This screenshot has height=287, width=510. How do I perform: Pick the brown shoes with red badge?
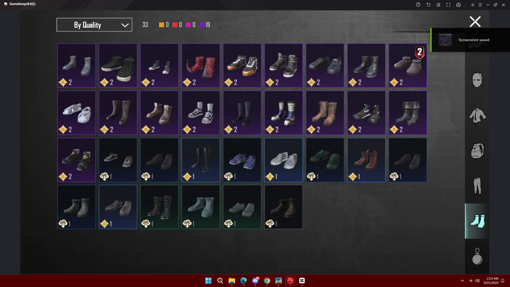click(407, 65)
